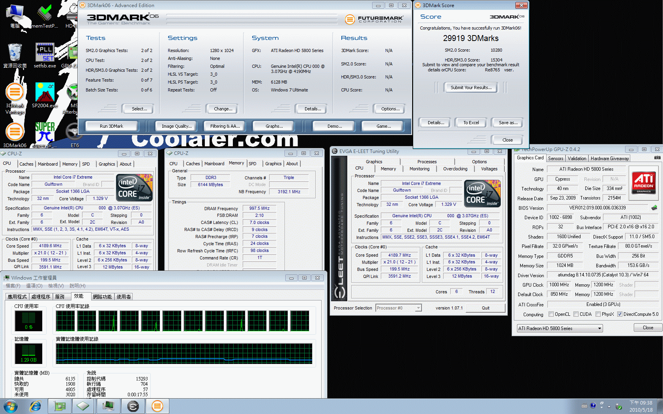Click the Intel Core i7 logo in E-LEET

coord(482,193)
